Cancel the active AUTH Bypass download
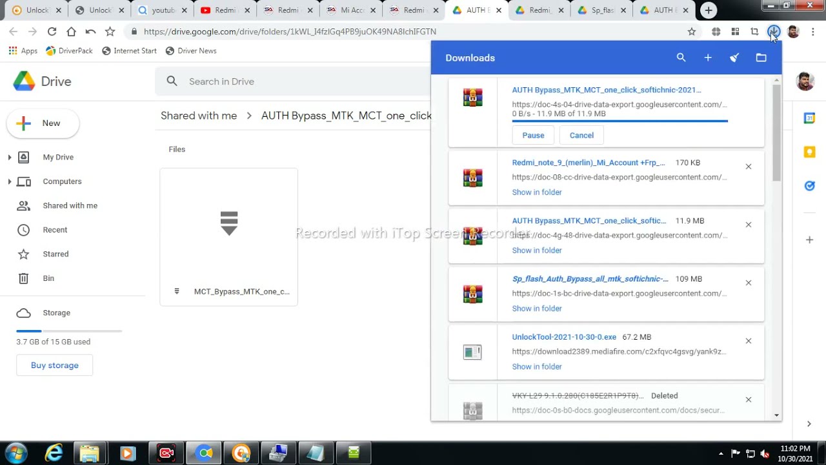 point(581,135)
